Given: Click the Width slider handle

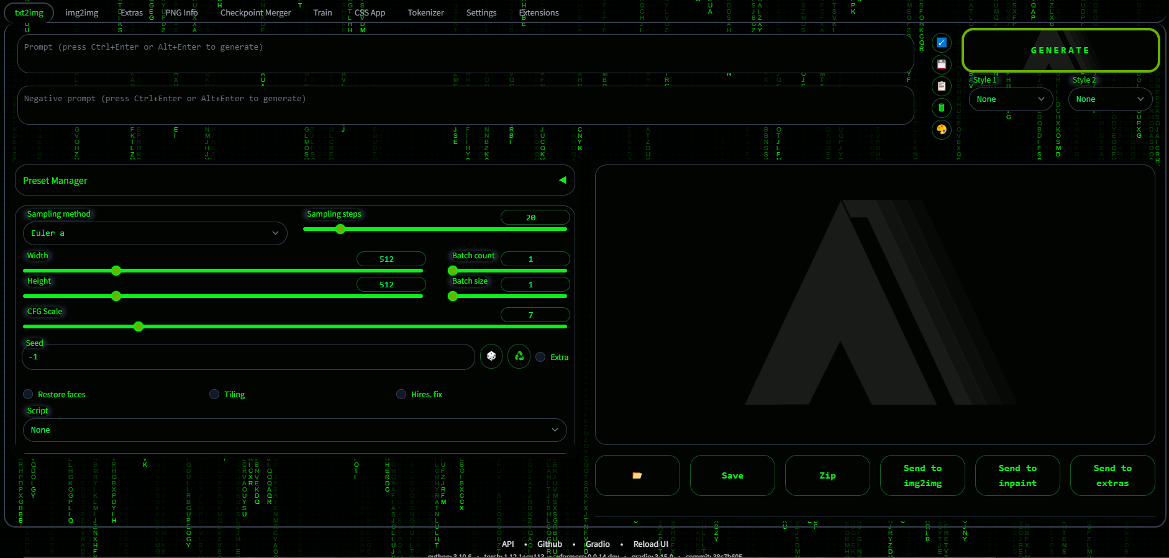Looking at the screenshot, I should [116, 271].
